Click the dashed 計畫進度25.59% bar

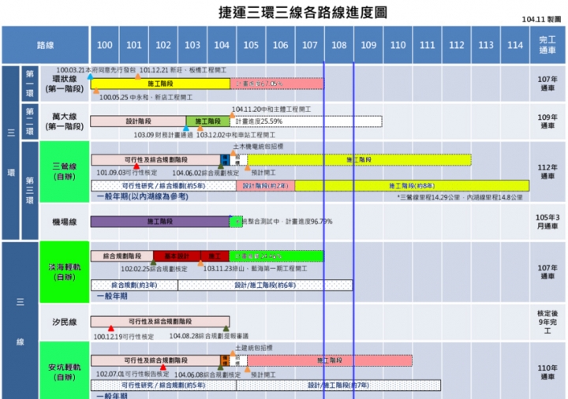[306, 121]
